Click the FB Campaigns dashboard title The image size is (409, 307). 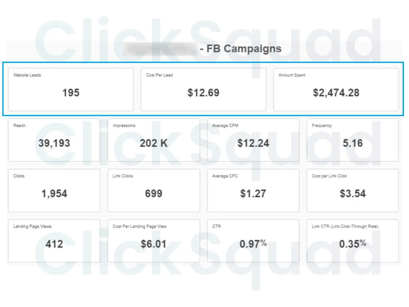(x=241, y=49)
